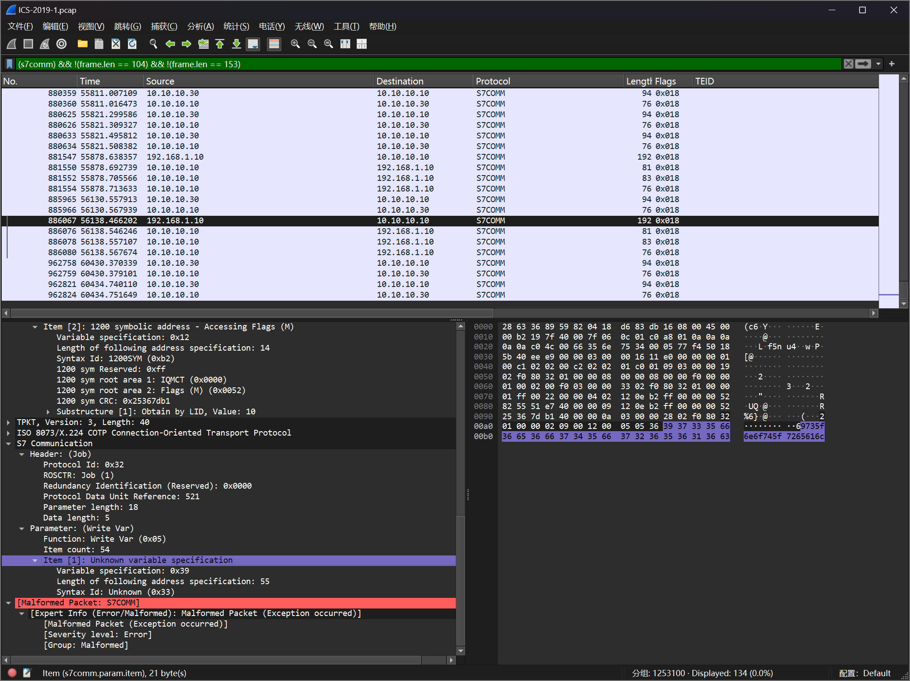Open capture file properties status icon
This screenshot has height=681, width=910.
click(x=27, y=673)
